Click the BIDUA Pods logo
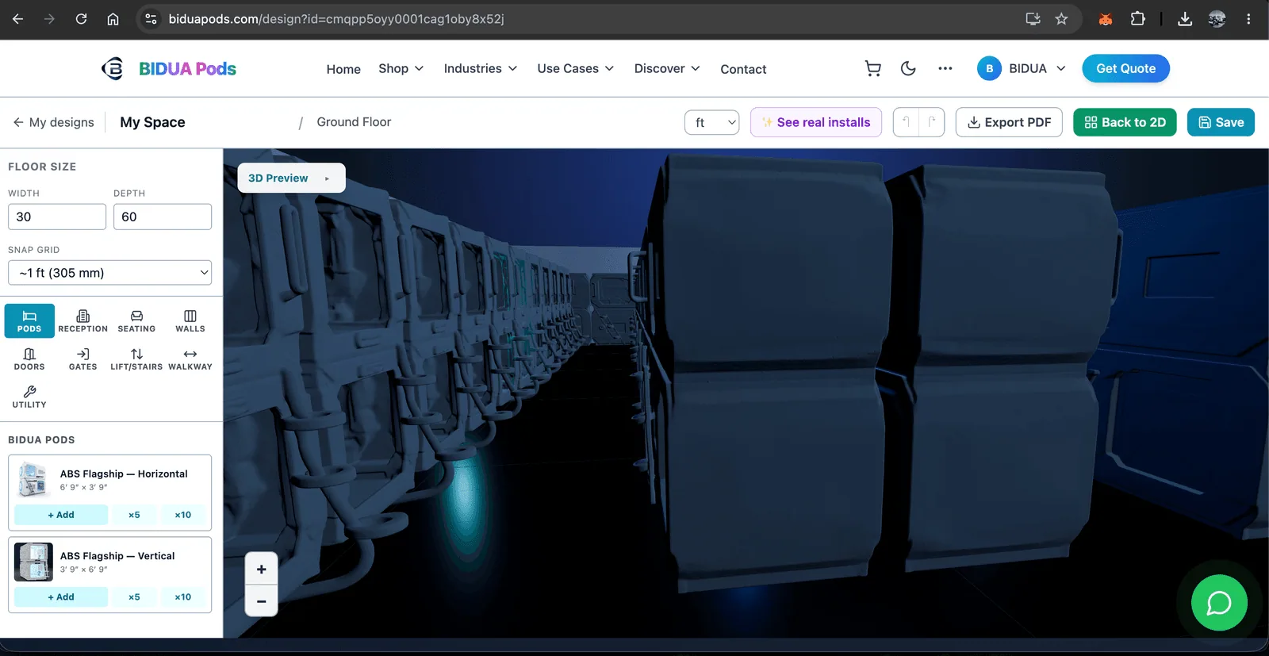 [x=169, y=69]
